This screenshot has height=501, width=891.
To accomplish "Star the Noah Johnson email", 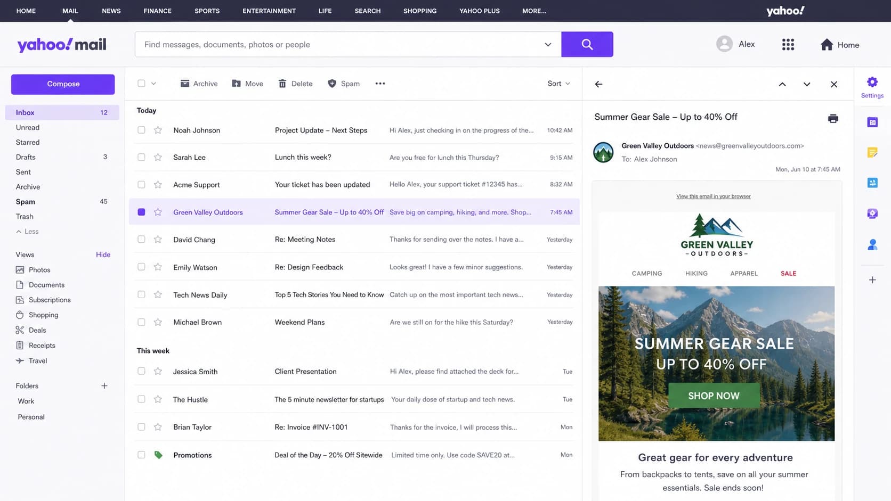I will [158, 130].
